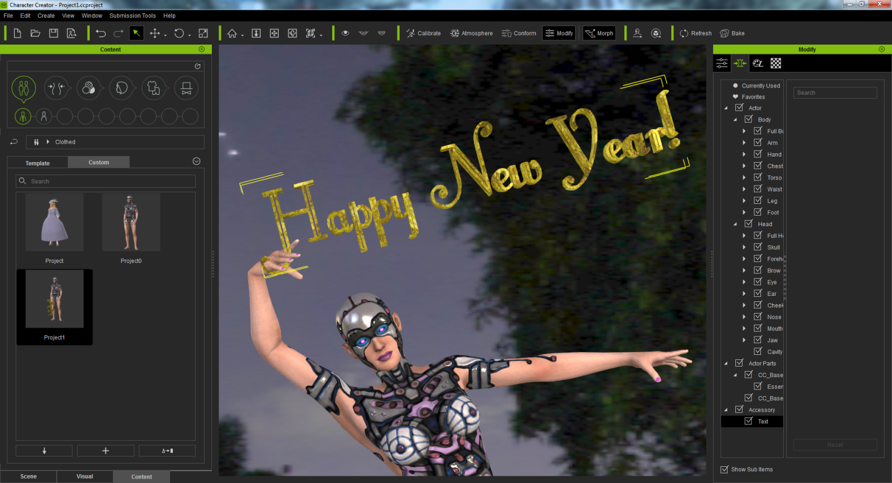Click the apply down-arrow button
The image size is (892, 483).
coord(44,451)
